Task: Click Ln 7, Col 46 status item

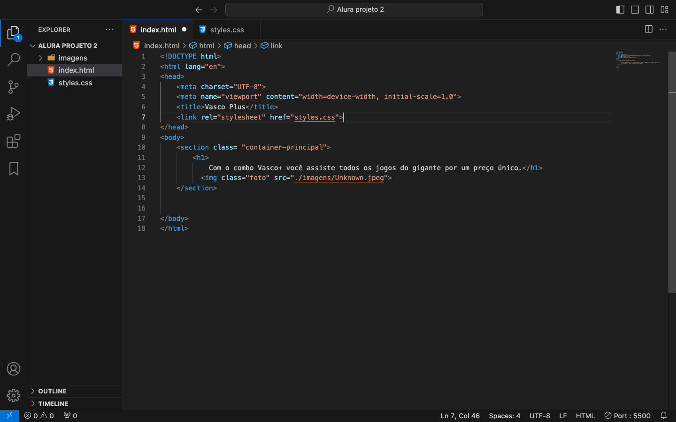Action: tap(460, 416)
